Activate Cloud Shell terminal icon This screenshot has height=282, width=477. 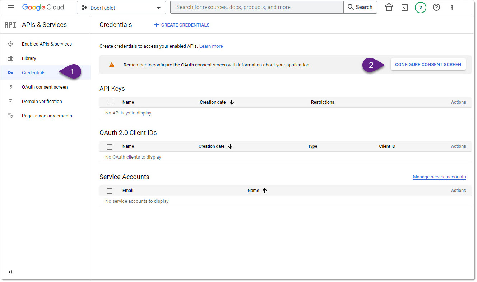click(405, 8)
